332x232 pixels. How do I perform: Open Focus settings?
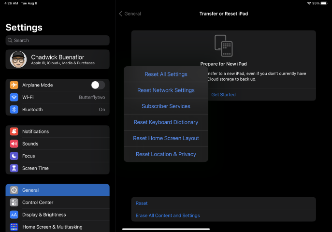(x=58, y=156)
